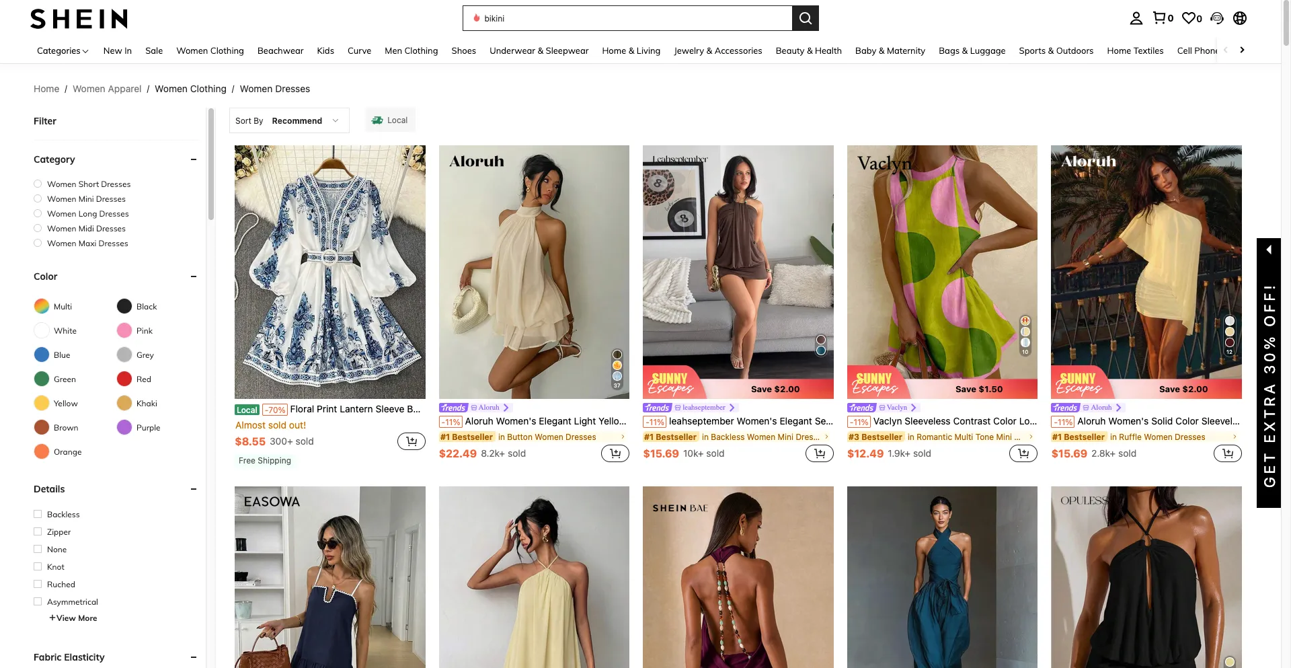Select Women Mini Dresses radio option
The image size is (1291, 668).
(x=38, y=198)
